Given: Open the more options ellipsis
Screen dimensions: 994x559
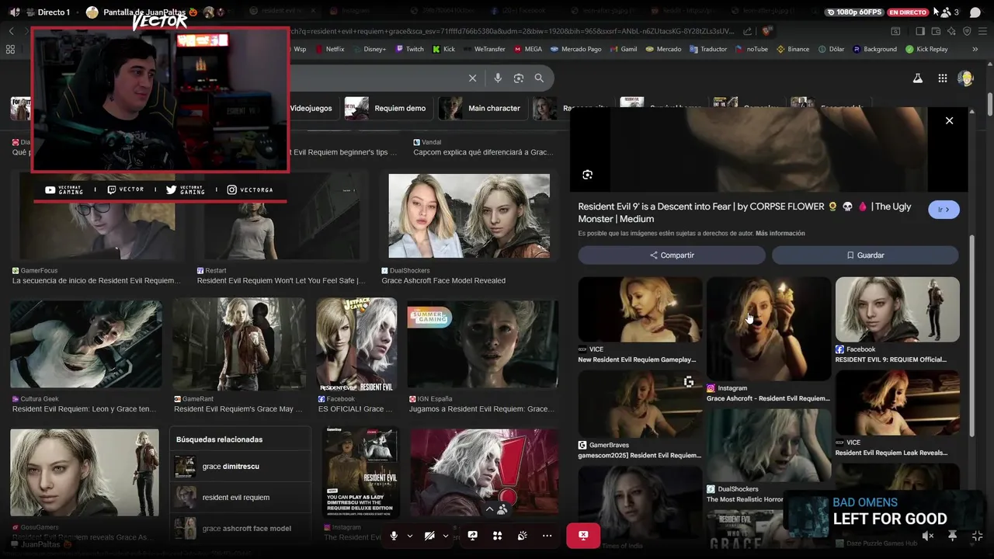Looking at the screenshot, I should tap(547, 536).
